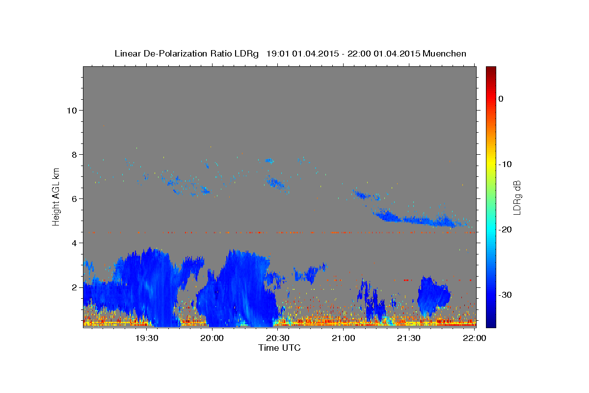Click the 21:00 time tick label

[344, 338]
